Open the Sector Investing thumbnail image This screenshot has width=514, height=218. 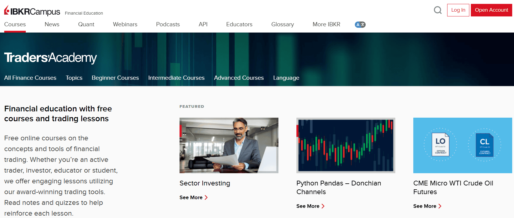(x=229, y=145)
